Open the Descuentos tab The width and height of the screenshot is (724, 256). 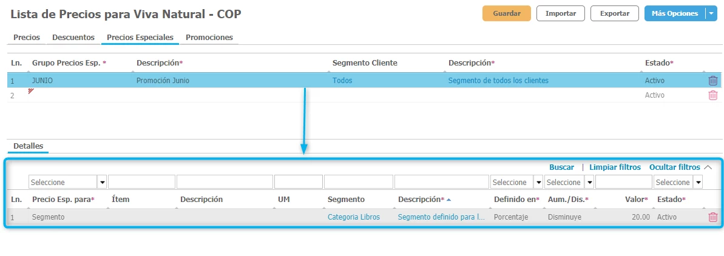coord(73,38)
